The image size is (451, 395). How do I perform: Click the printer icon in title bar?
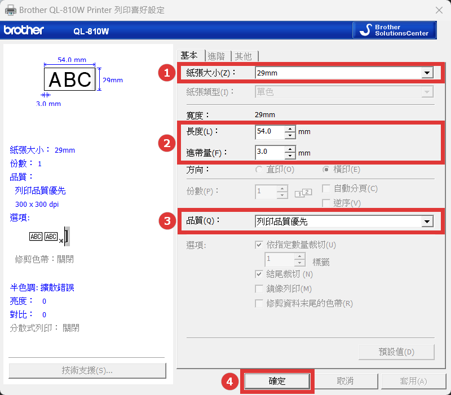11,10
